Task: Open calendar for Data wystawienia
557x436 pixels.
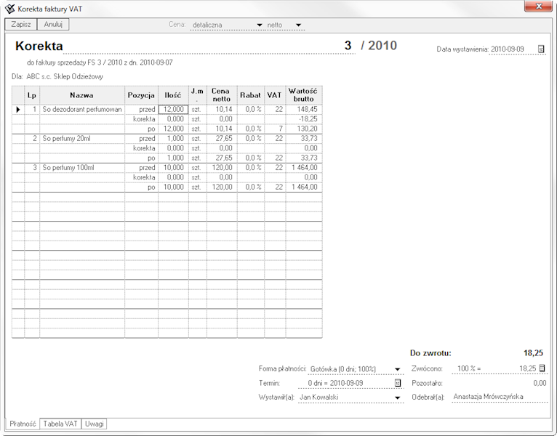Action: tap(540, 49)
